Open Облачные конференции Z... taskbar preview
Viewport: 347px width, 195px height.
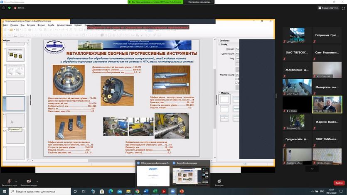click(x=153, y=174)
